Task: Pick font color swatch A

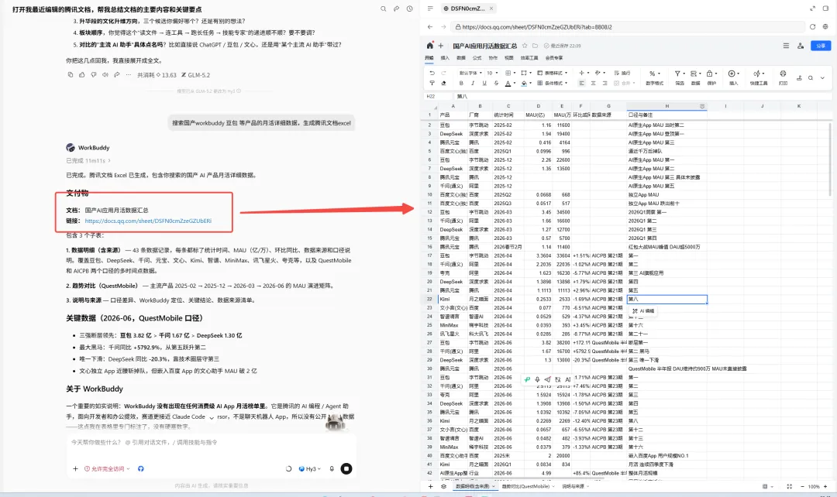Action: pyautogui.click(x=508, y=83)
